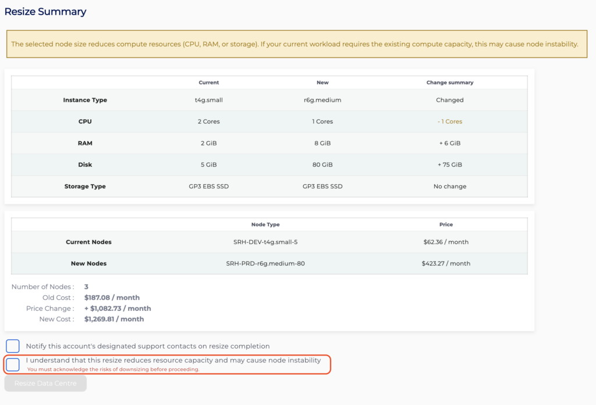Click the current instance type t4g.small
The height and width of the screenshot is (405, 596).
pos(209,100)
